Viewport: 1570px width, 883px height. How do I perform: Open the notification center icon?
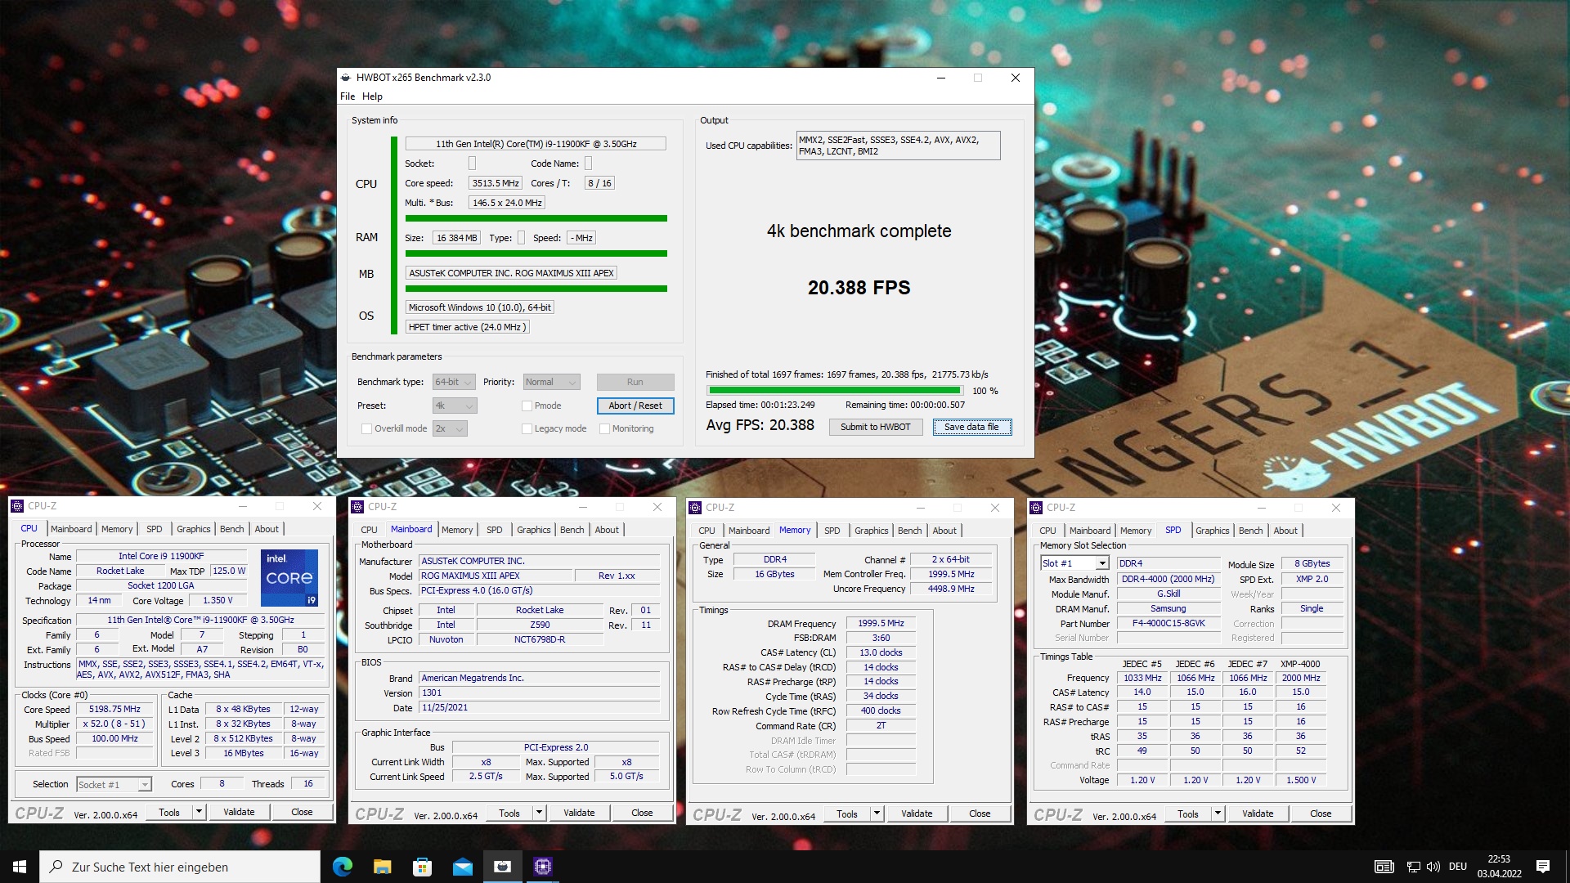pyautogui.click(x=1543, y=867)
